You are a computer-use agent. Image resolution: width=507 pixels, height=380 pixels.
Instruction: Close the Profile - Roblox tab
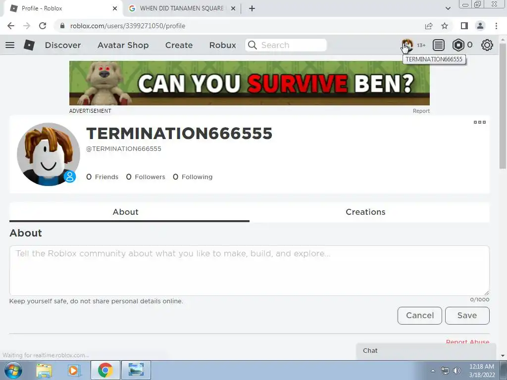pos(115,8)
